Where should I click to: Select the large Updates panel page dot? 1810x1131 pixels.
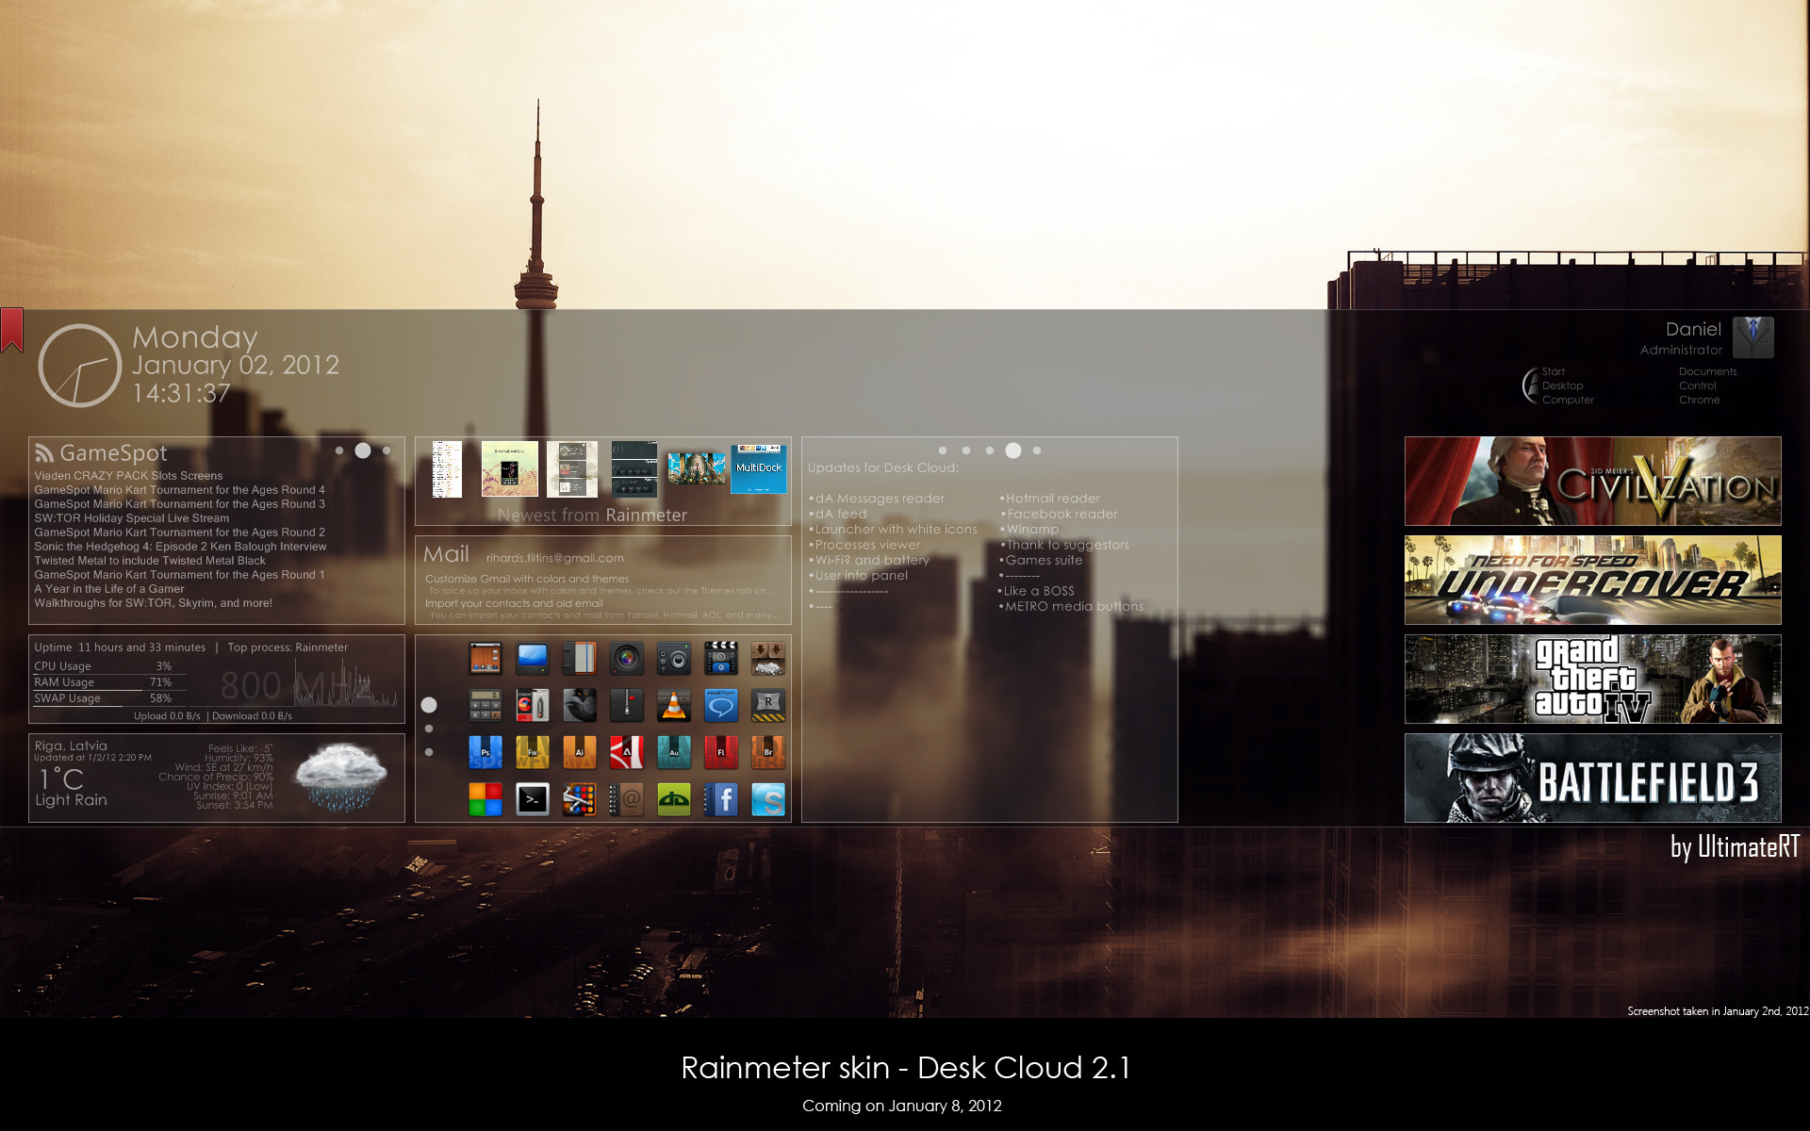[x=1013, y=451]
